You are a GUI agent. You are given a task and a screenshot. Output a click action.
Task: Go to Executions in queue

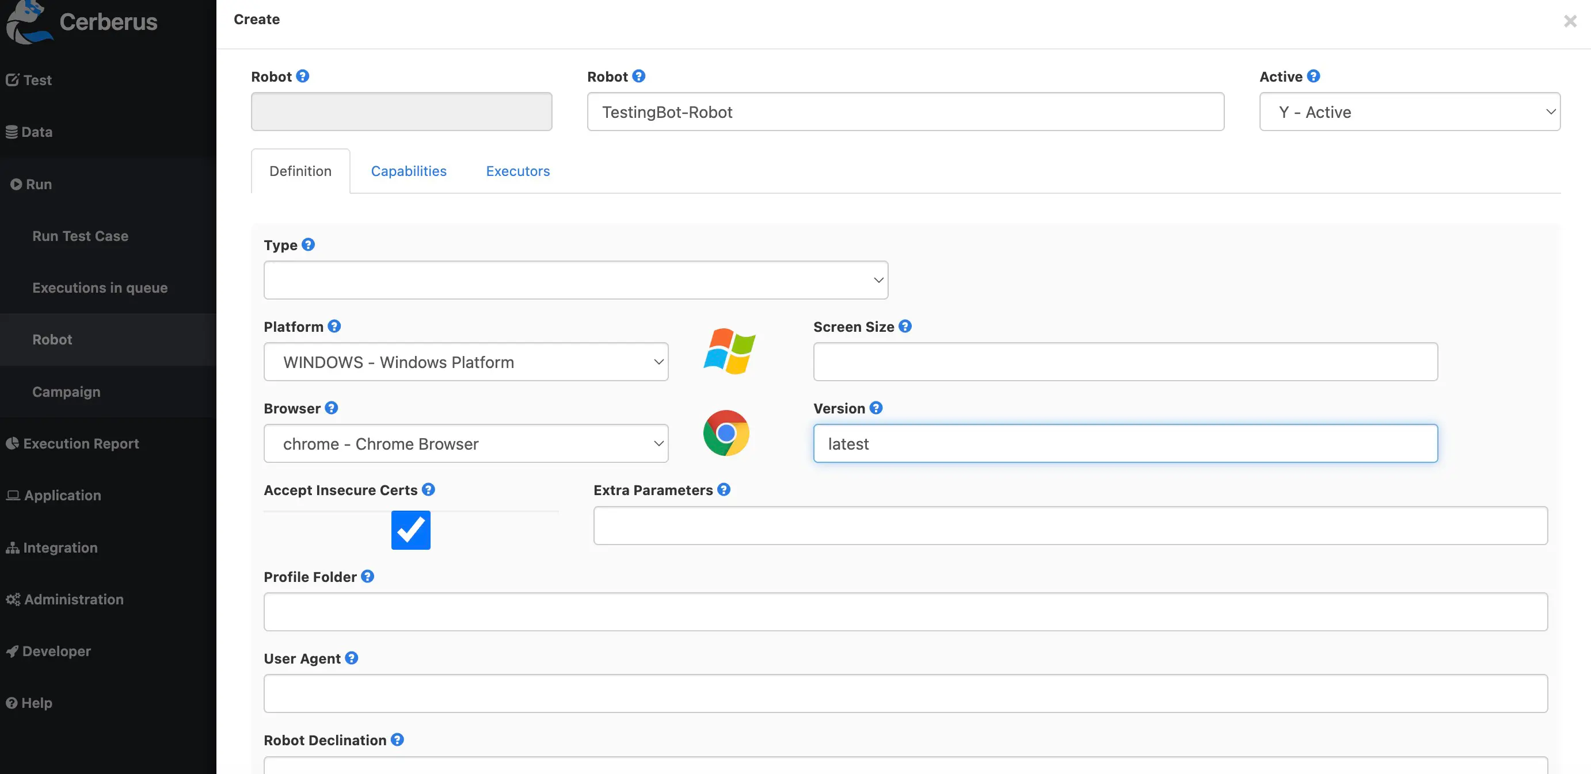[100, 288]
